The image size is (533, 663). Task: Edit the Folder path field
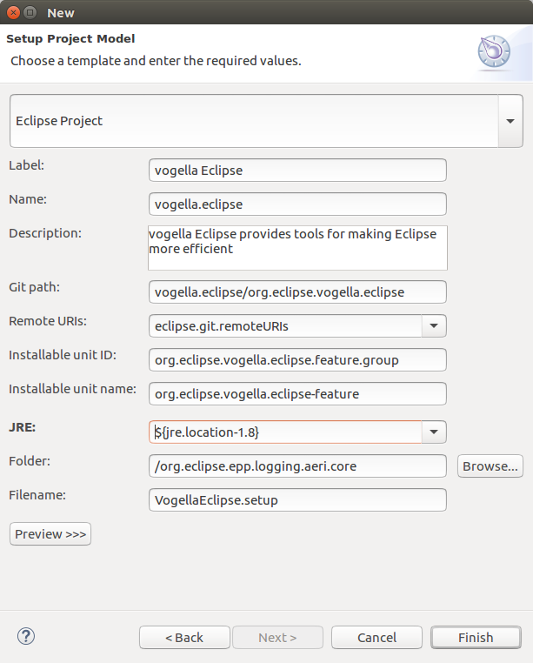[297, 466]
